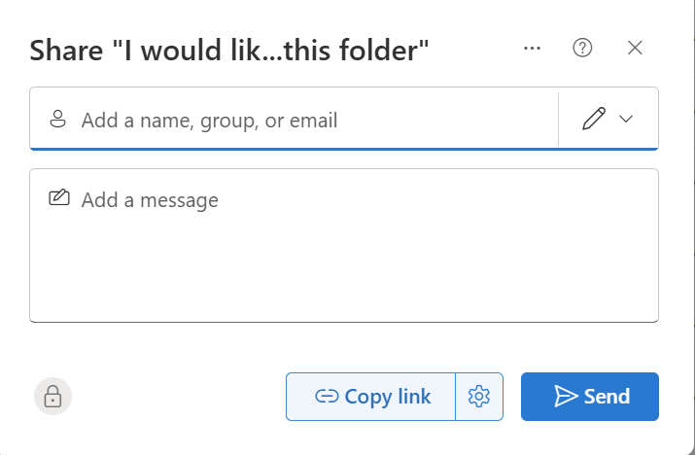Open link settings with the gear icon
Viewport: 695px width, 455px height.
[478, 397]
